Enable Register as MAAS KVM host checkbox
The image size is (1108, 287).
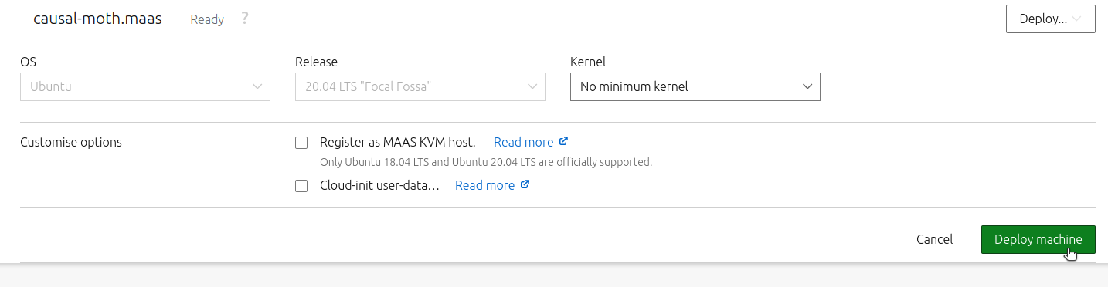tap(301, 143)
